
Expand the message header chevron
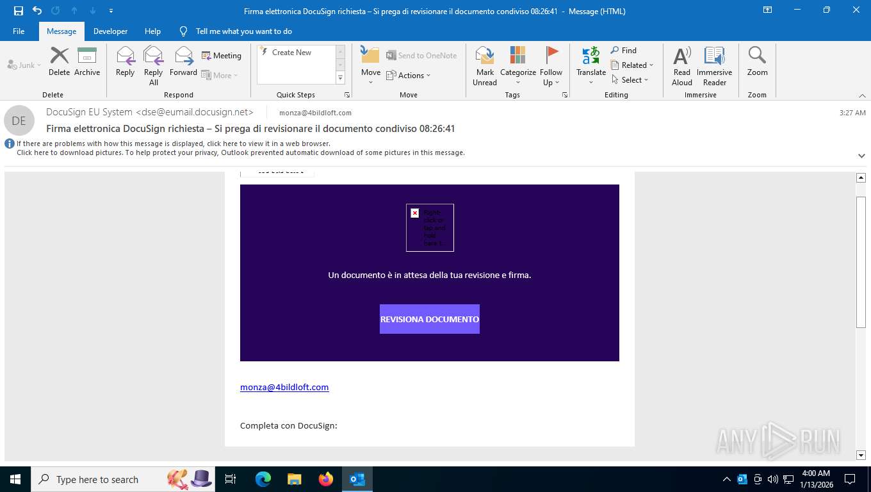(x=861, y=156)
